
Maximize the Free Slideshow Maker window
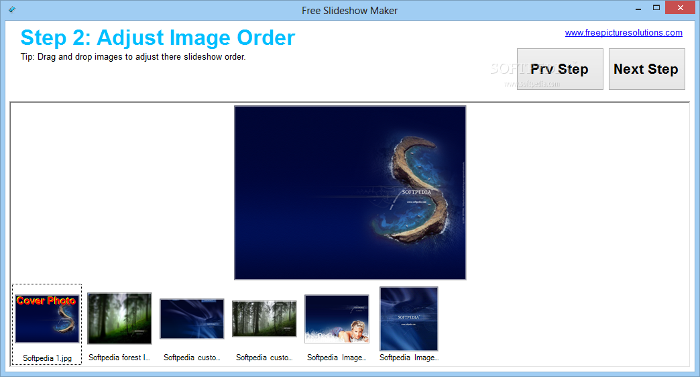(656, 8)
